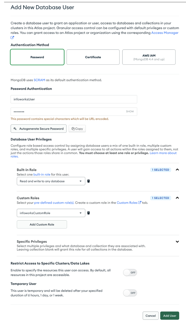Click the Custom Roles external link icon
This screenshot has width=186, height=326.
click(x=140, y=203)
